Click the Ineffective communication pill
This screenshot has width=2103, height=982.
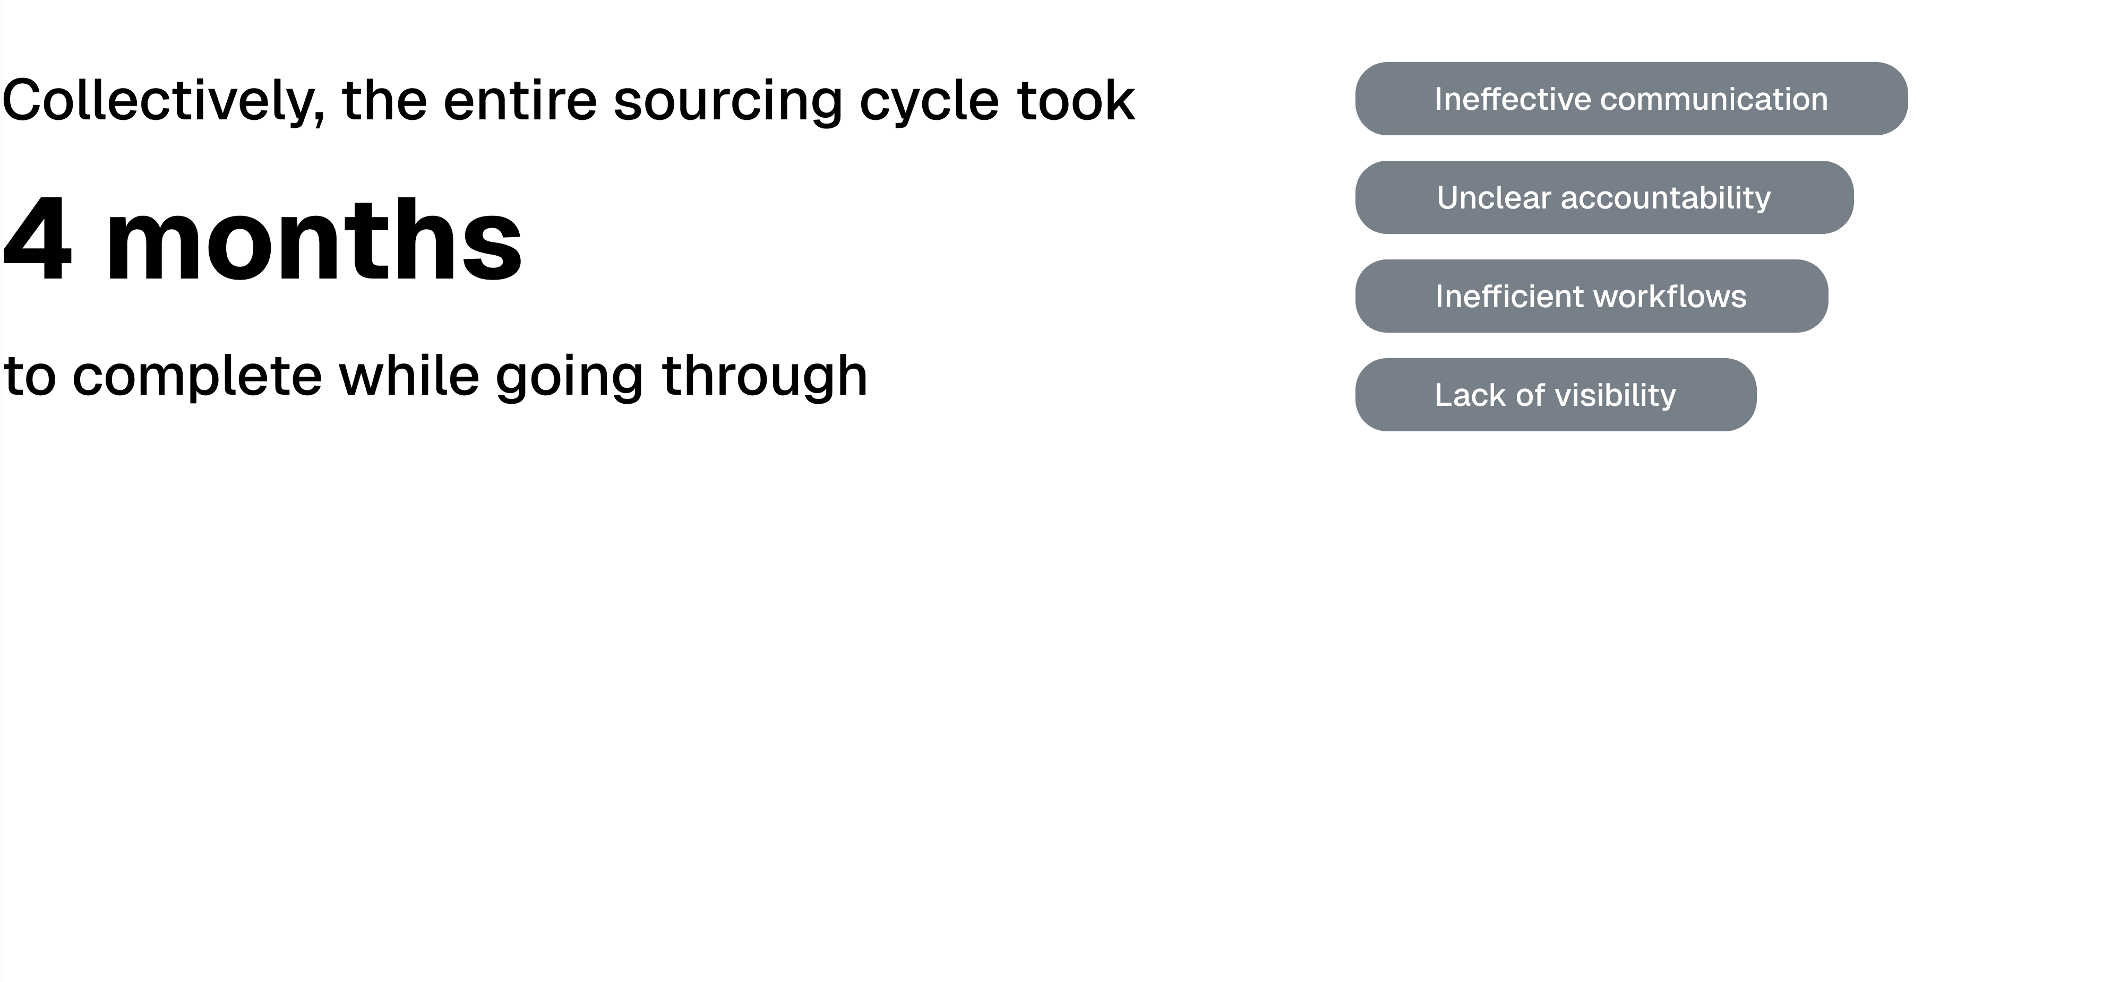click(1631, 99)
